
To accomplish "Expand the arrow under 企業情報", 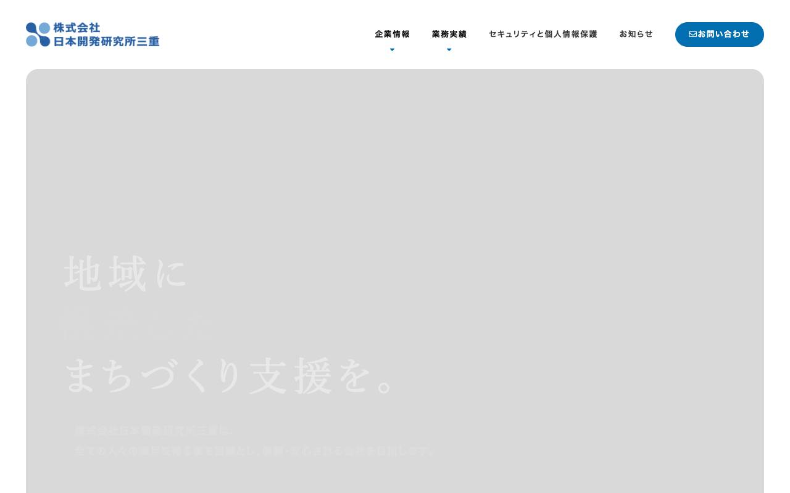I will [392, 50].
